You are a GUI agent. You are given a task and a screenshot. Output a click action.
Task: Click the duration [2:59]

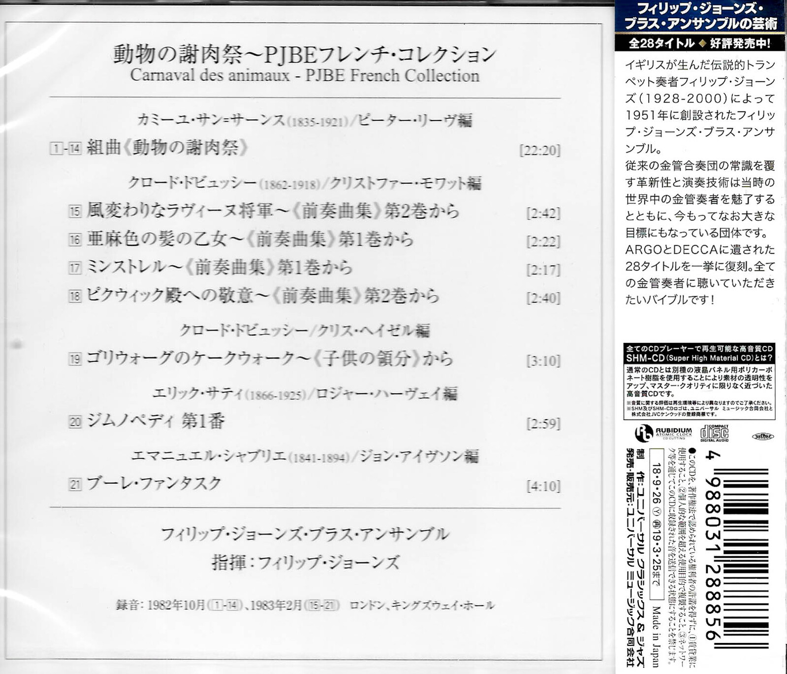click(543, 424)
